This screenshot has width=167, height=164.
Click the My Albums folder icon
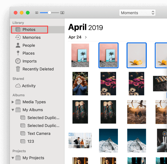18,110
